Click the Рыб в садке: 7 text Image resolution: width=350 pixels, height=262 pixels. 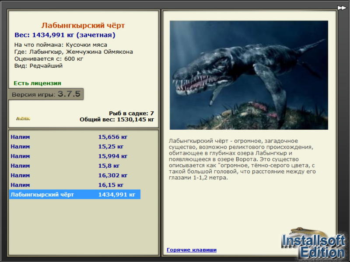(x=131, y=113)
